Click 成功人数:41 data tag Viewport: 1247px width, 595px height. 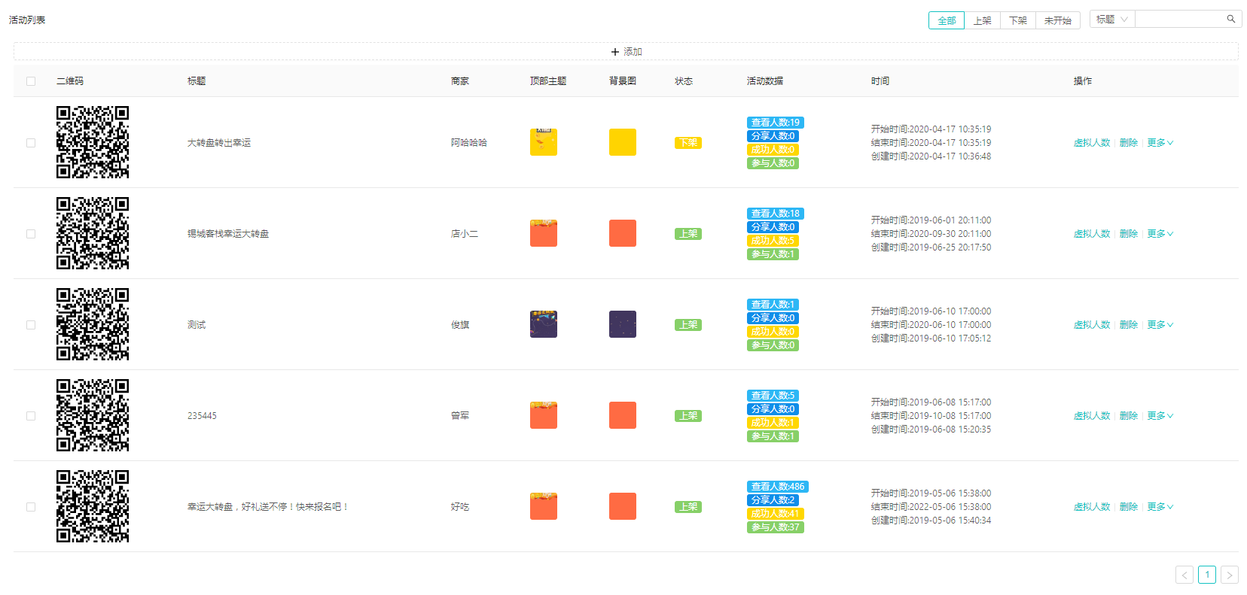pos(776,514)
